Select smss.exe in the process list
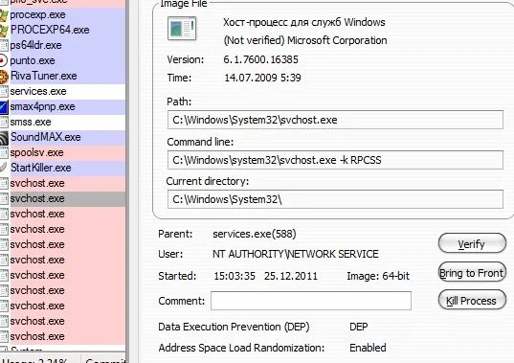The image size is (514, 363). tap(62, 122)
